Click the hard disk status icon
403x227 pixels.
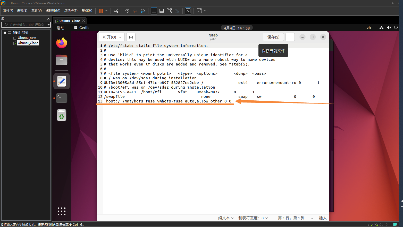[x=371, y=224]
